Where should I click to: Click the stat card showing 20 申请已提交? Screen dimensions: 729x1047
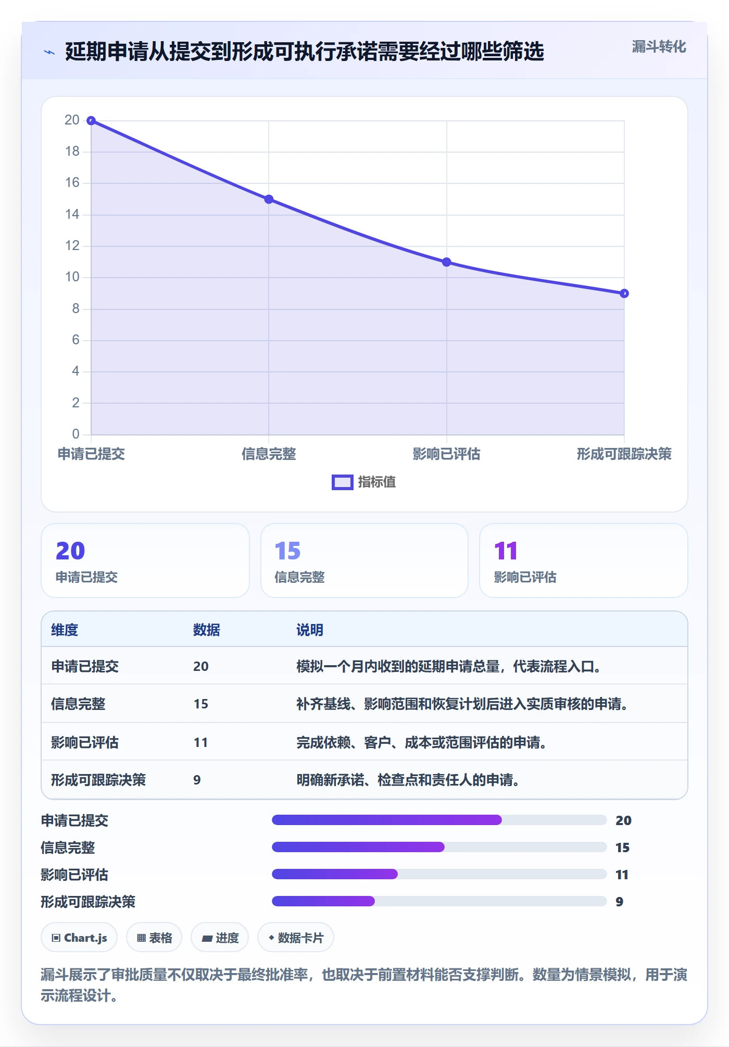coord(145,560)
